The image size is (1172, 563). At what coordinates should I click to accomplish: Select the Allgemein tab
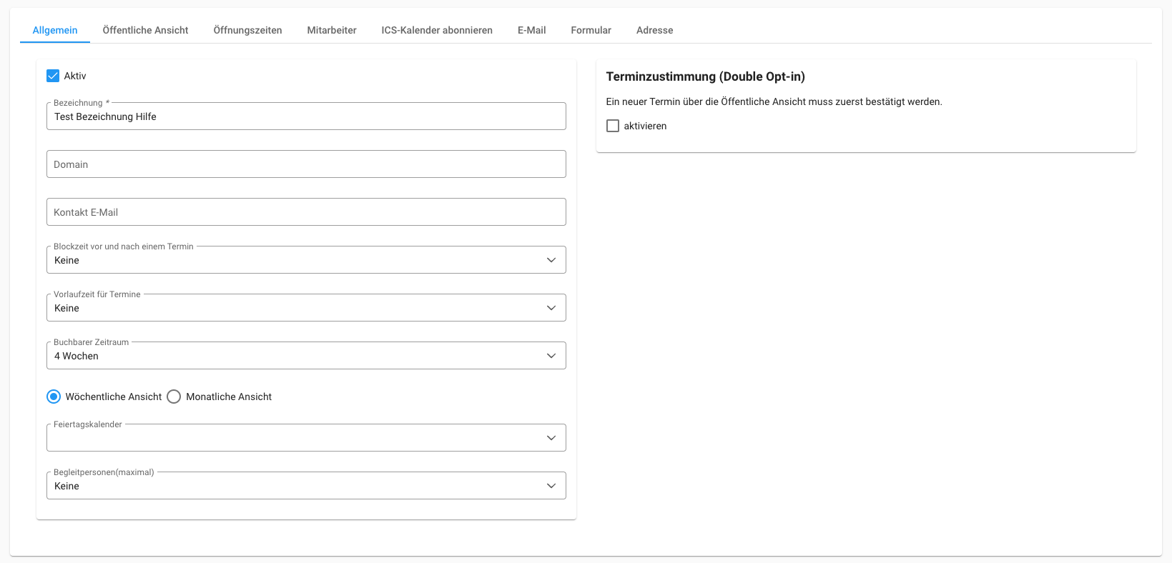[55, 30]
